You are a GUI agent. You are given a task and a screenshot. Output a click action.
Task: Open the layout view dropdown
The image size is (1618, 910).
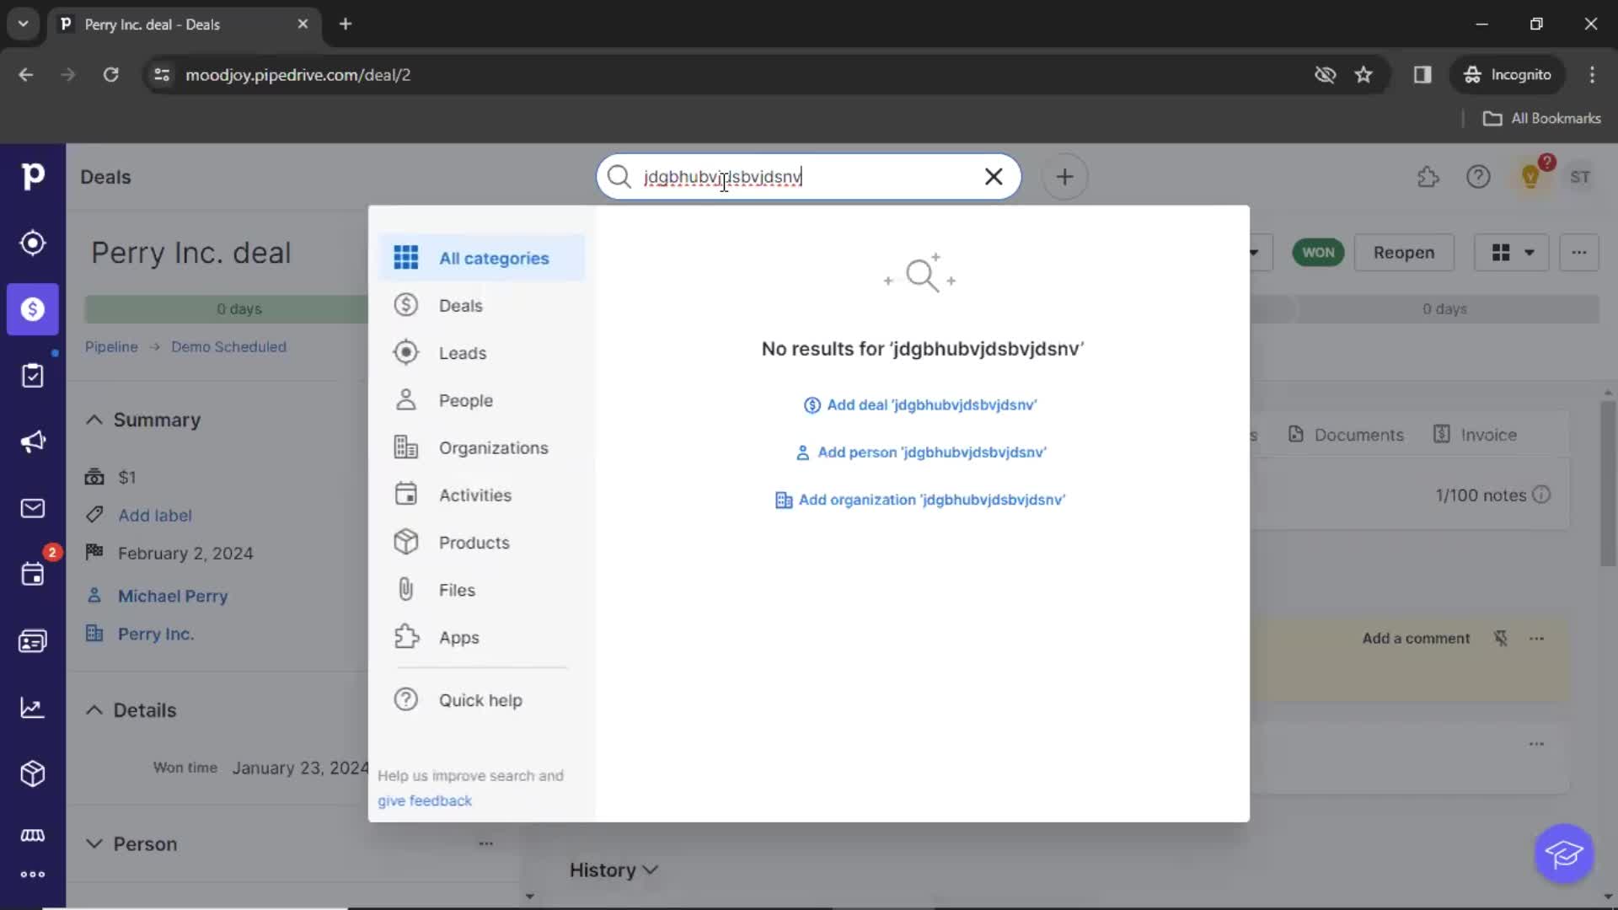point(1512,253)
